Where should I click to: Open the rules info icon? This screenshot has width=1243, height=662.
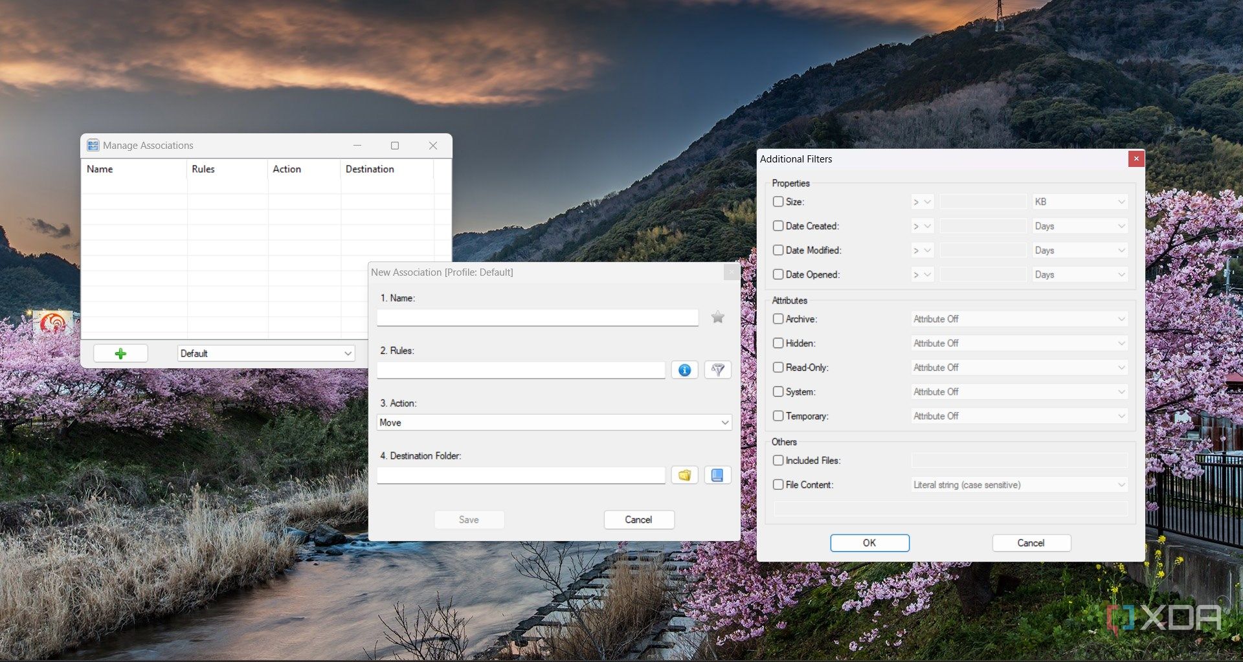click(x=684, y=370)
